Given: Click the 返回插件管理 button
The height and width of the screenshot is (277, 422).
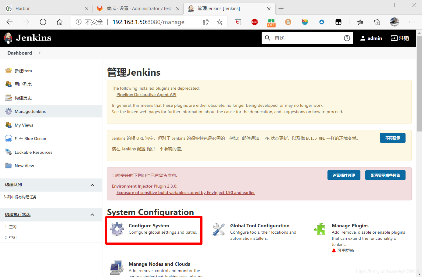Looking at the screenshot, I should pyautogui.click(x=344, y=175).
